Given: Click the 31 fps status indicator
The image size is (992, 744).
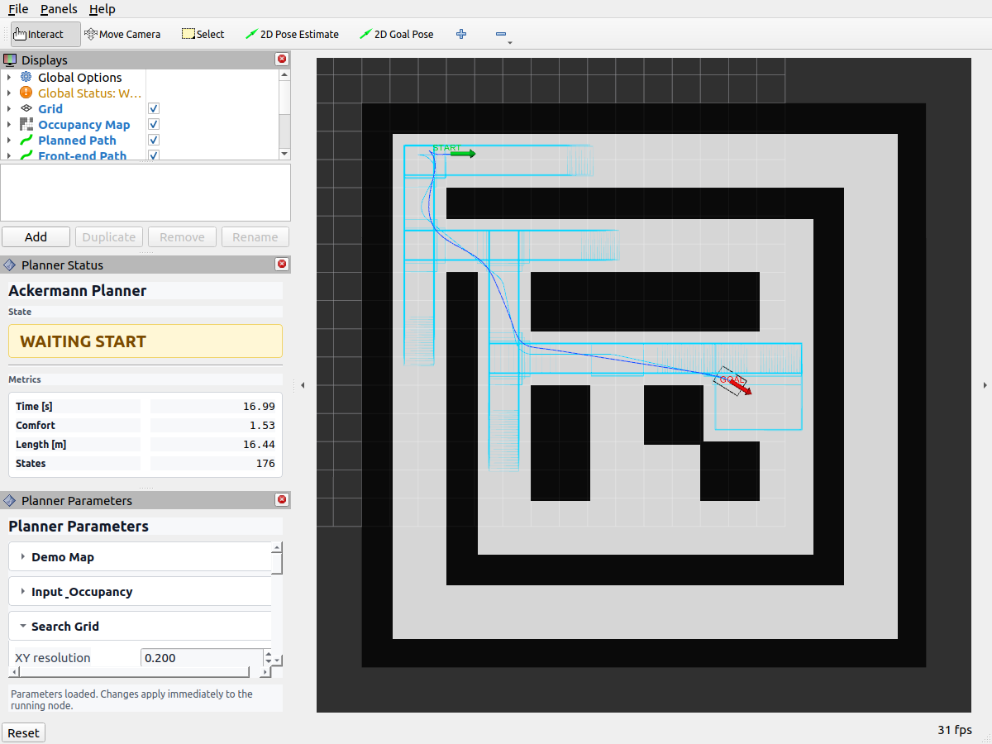Looking at the screenshot, I should point(955,730).
